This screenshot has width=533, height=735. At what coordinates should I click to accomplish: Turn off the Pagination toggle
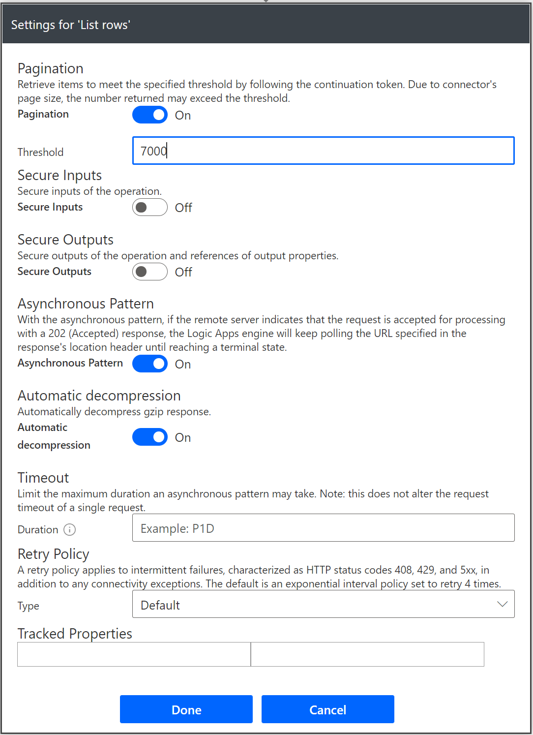pos(150,115)
